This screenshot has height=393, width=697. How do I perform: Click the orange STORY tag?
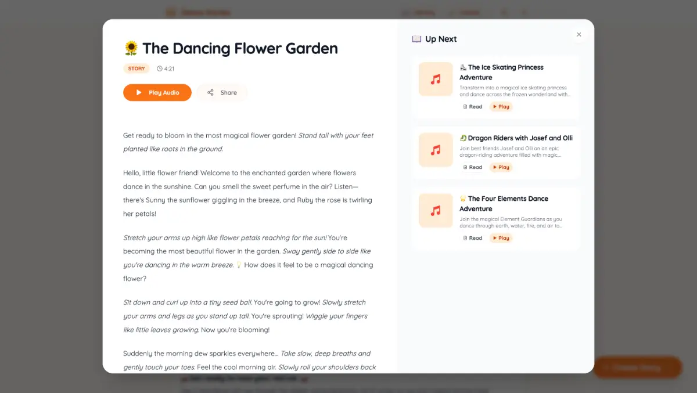[136, 68]
